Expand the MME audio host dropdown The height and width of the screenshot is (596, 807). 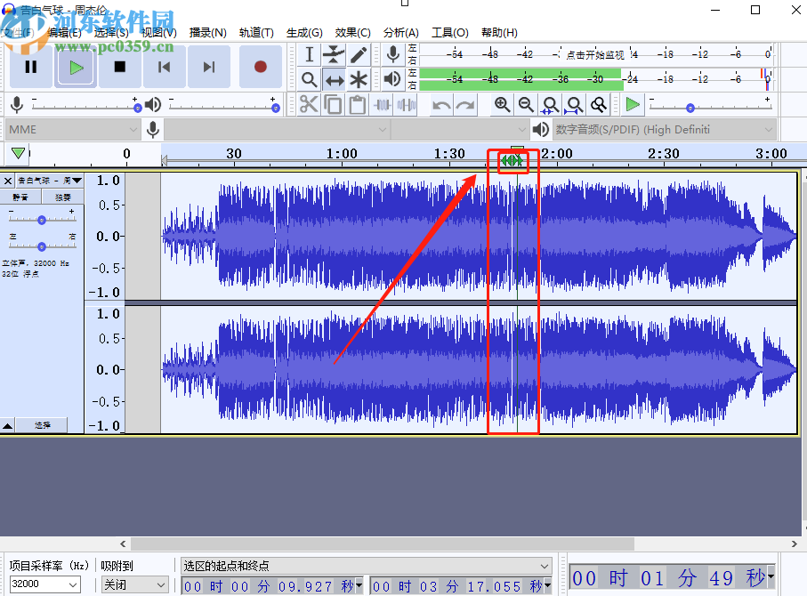click(x=73, y=130)
